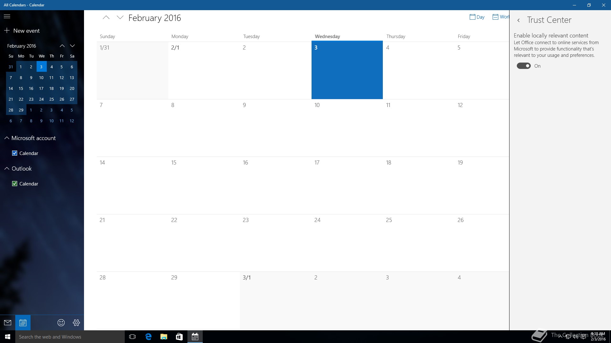Open the Task View taskbar icon

coord(132,337)
